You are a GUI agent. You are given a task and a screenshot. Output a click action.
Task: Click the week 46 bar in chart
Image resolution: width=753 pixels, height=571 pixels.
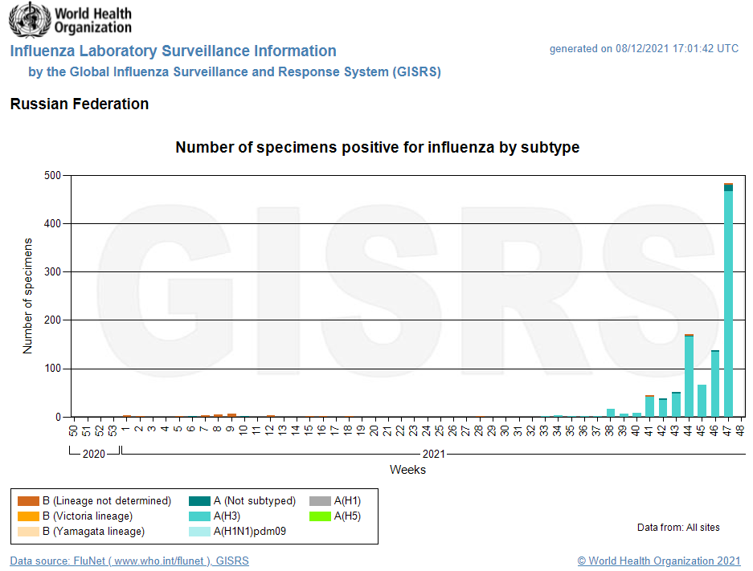(714, 384)
